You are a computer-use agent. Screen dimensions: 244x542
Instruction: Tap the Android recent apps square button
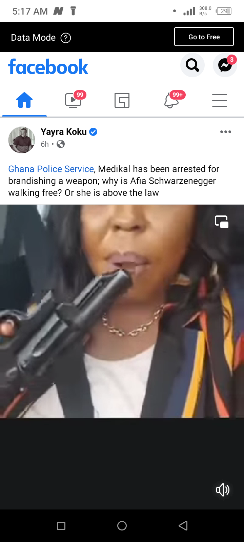click(x=61, y=526)
